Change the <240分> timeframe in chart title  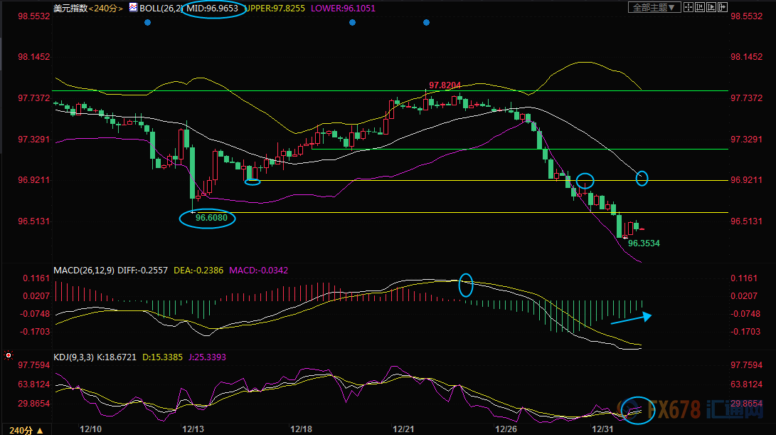pos(105,7)
